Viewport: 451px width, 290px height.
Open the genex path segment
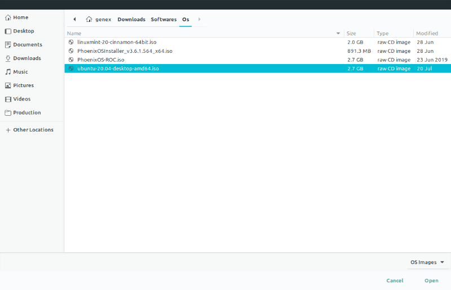point(103,20)
